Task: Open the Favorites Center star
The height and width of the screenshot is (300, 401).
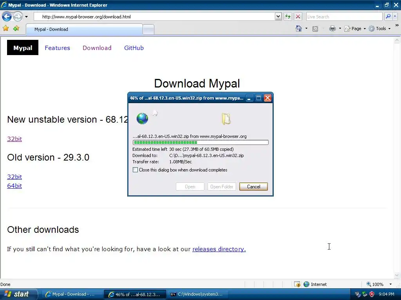Action: tap(5, 28)
